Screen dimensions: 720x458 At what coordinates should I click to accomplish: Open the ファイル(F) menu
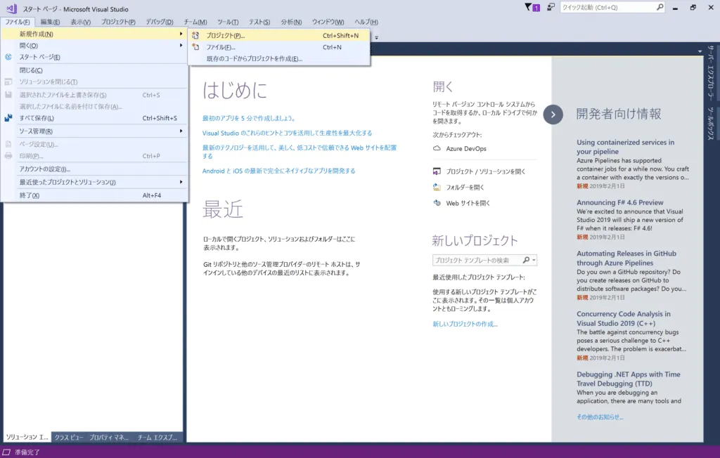pos(18,22)
